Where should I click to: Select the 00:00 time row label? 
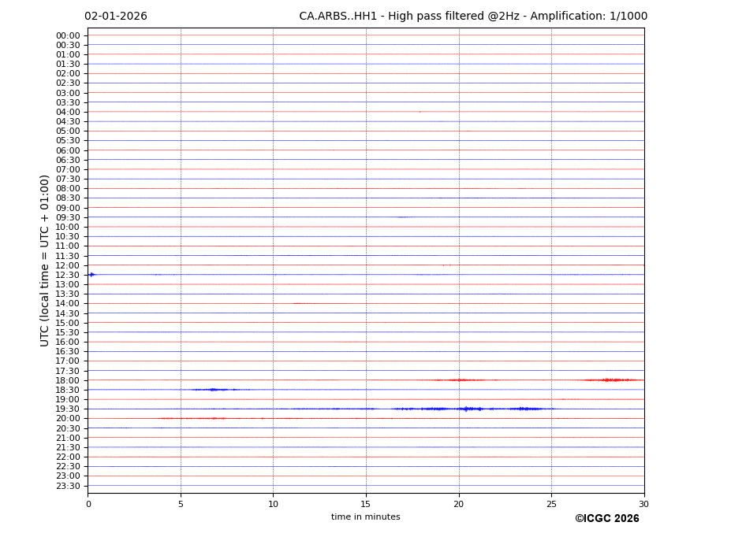click(67, 35)
